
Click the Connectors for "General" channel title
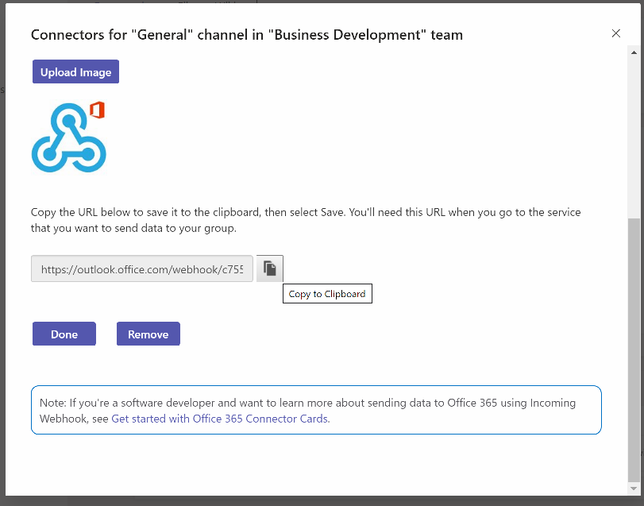point(247,35)
